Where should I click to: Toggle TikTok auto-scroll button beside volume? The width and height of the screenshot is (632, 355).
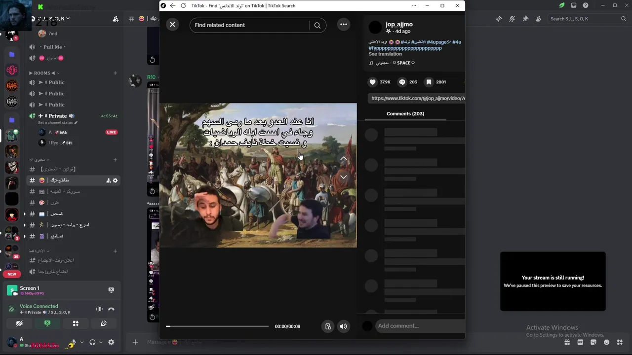[x=328, y=326]
